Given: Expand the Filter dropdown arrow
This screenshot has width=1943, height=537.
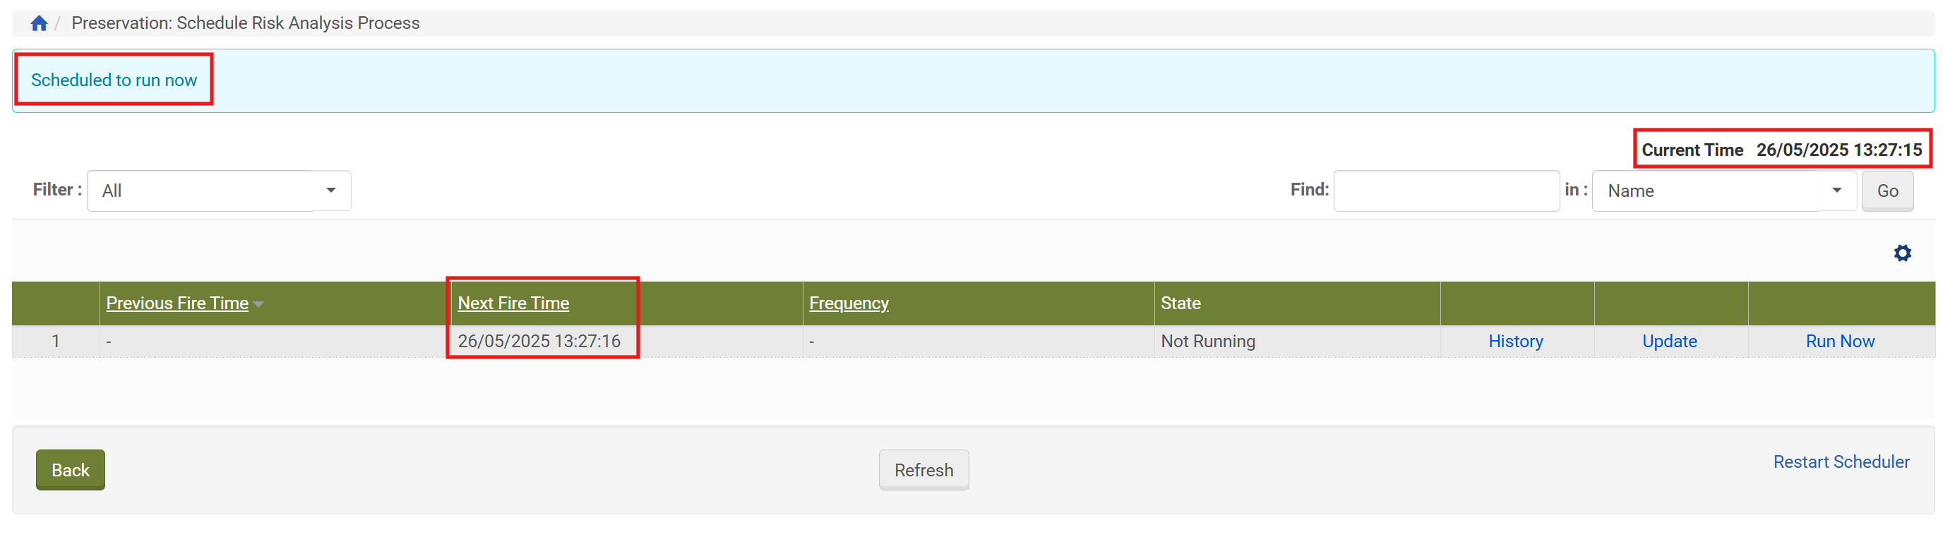Looking at the screenshot, I should (331, 190).
